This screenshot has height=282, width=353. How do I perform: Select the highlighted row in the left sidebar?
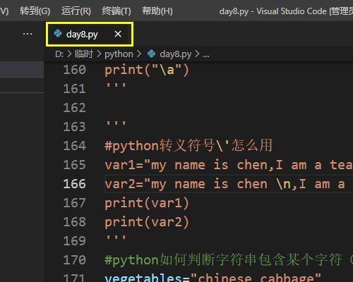pyautogui.click(x=22, y=70)
